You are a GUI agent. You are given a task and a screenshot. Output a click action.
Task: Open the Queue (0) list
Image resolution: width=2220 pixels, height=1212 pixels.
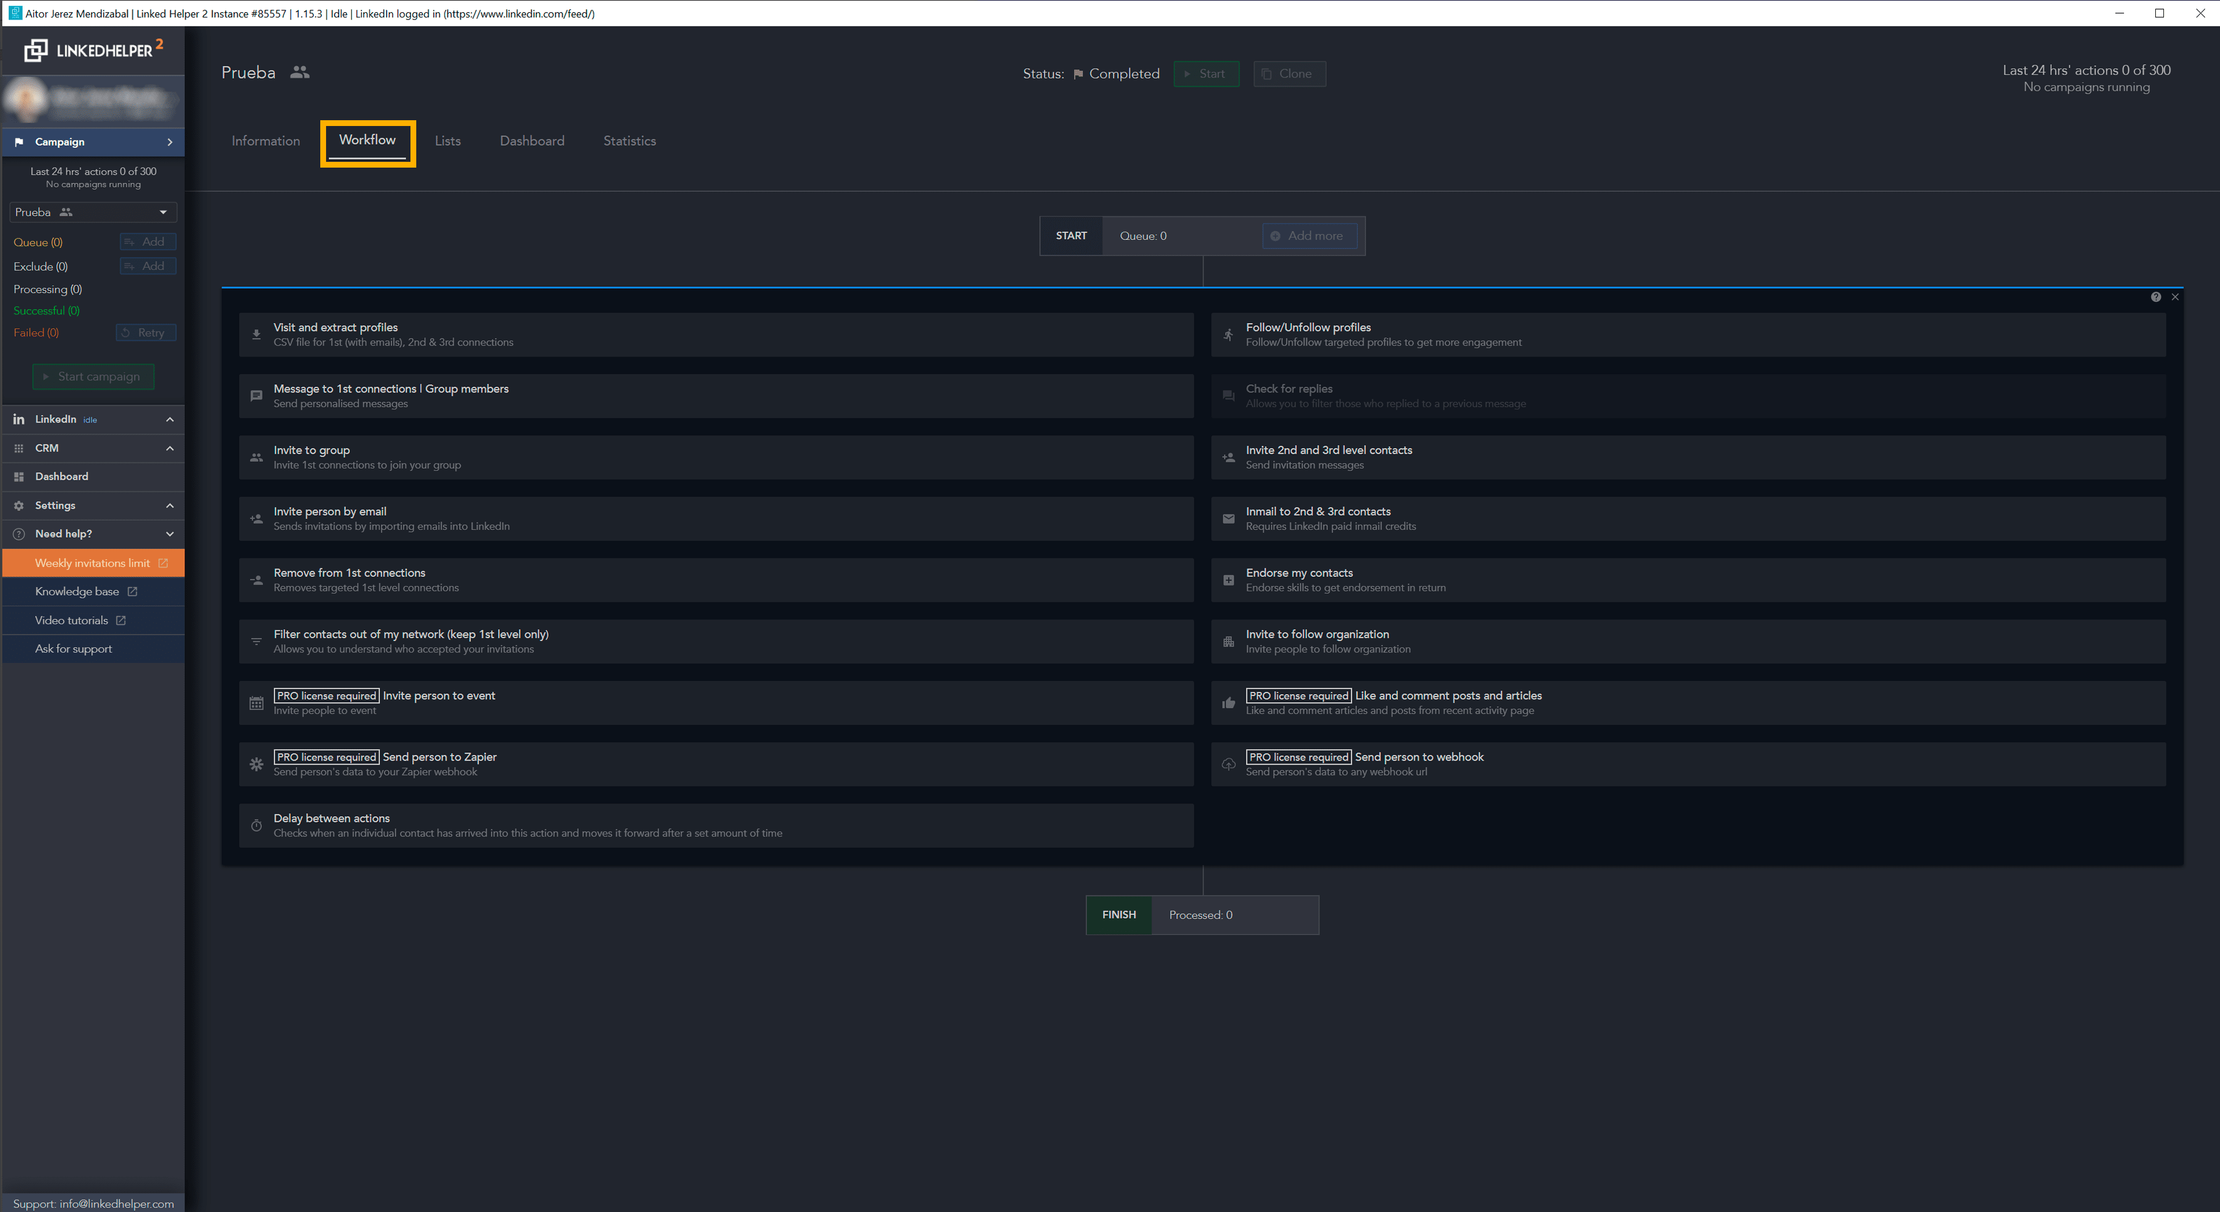point(38,242)
